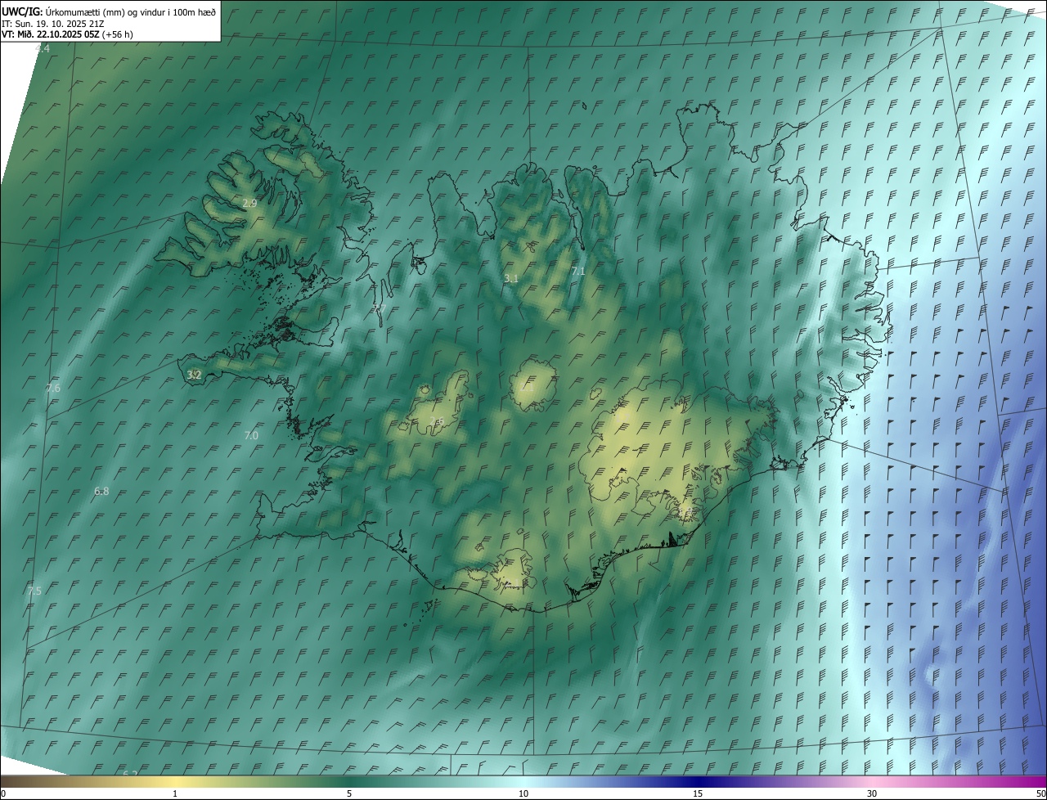1047x800 pixels.
Task: Click the 'UWC/IG:' title label
Action: coord(21,11)
